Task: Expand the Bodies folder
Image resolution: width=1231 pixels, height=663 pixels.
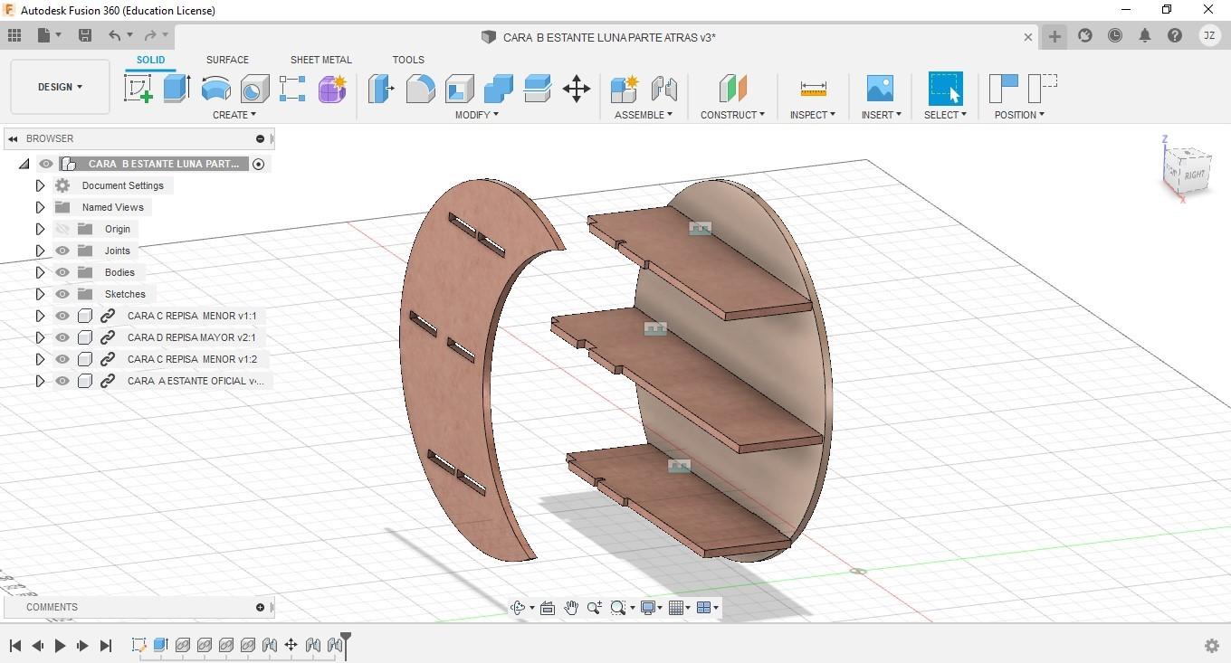Action: click(40, 272)
